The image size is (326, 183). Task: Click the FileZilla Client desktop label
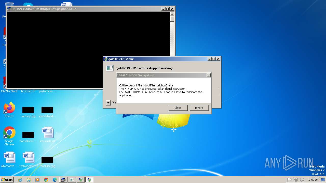pyautogui.click(x=9, y=91)
